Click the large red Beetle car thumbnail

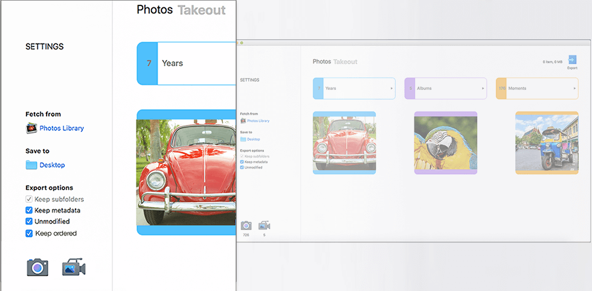click(x=187, y=173)
